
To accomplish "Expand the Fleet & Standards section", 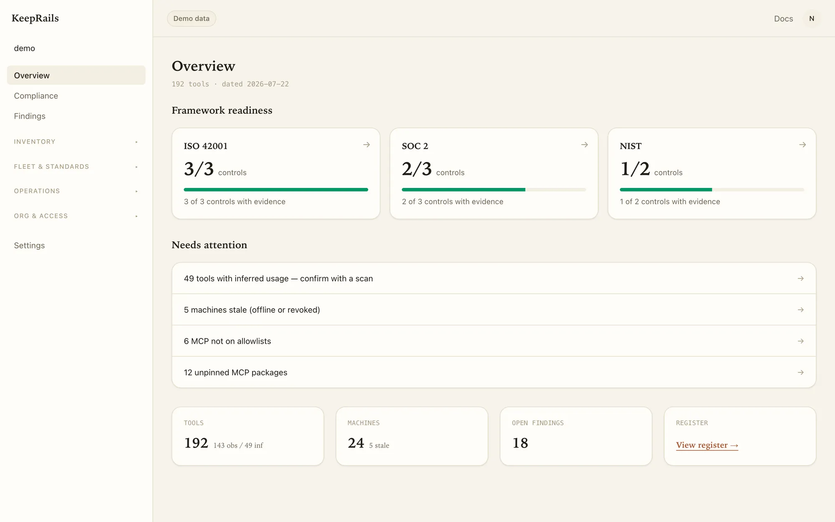I will [x=76, y=167].
